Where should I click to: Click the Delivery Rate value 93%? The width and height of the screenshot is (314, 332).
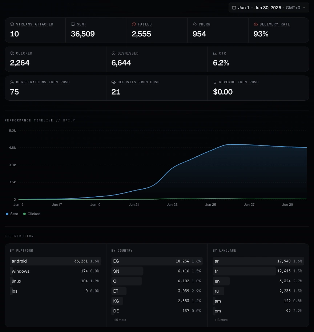pos(261,34)
